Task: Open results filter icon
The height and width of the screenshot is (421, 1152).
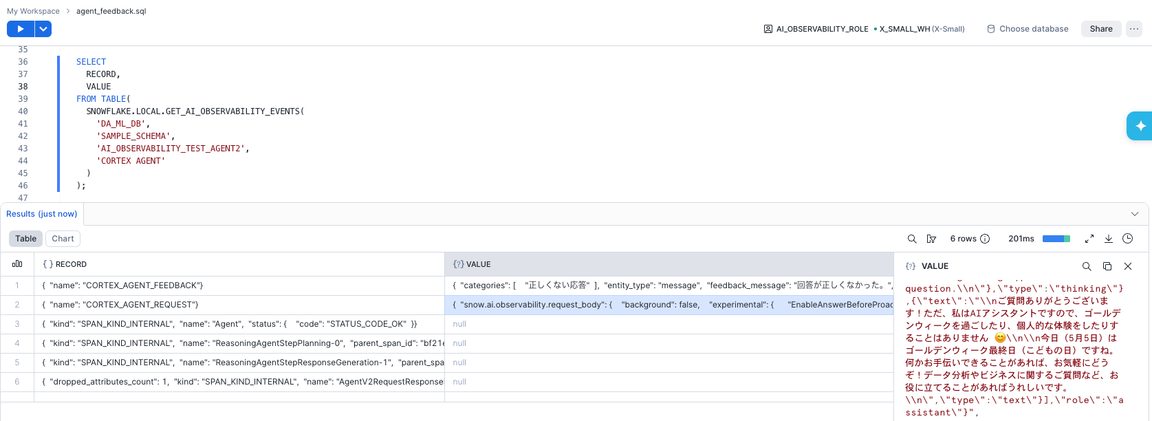Action: click(931, 239)
